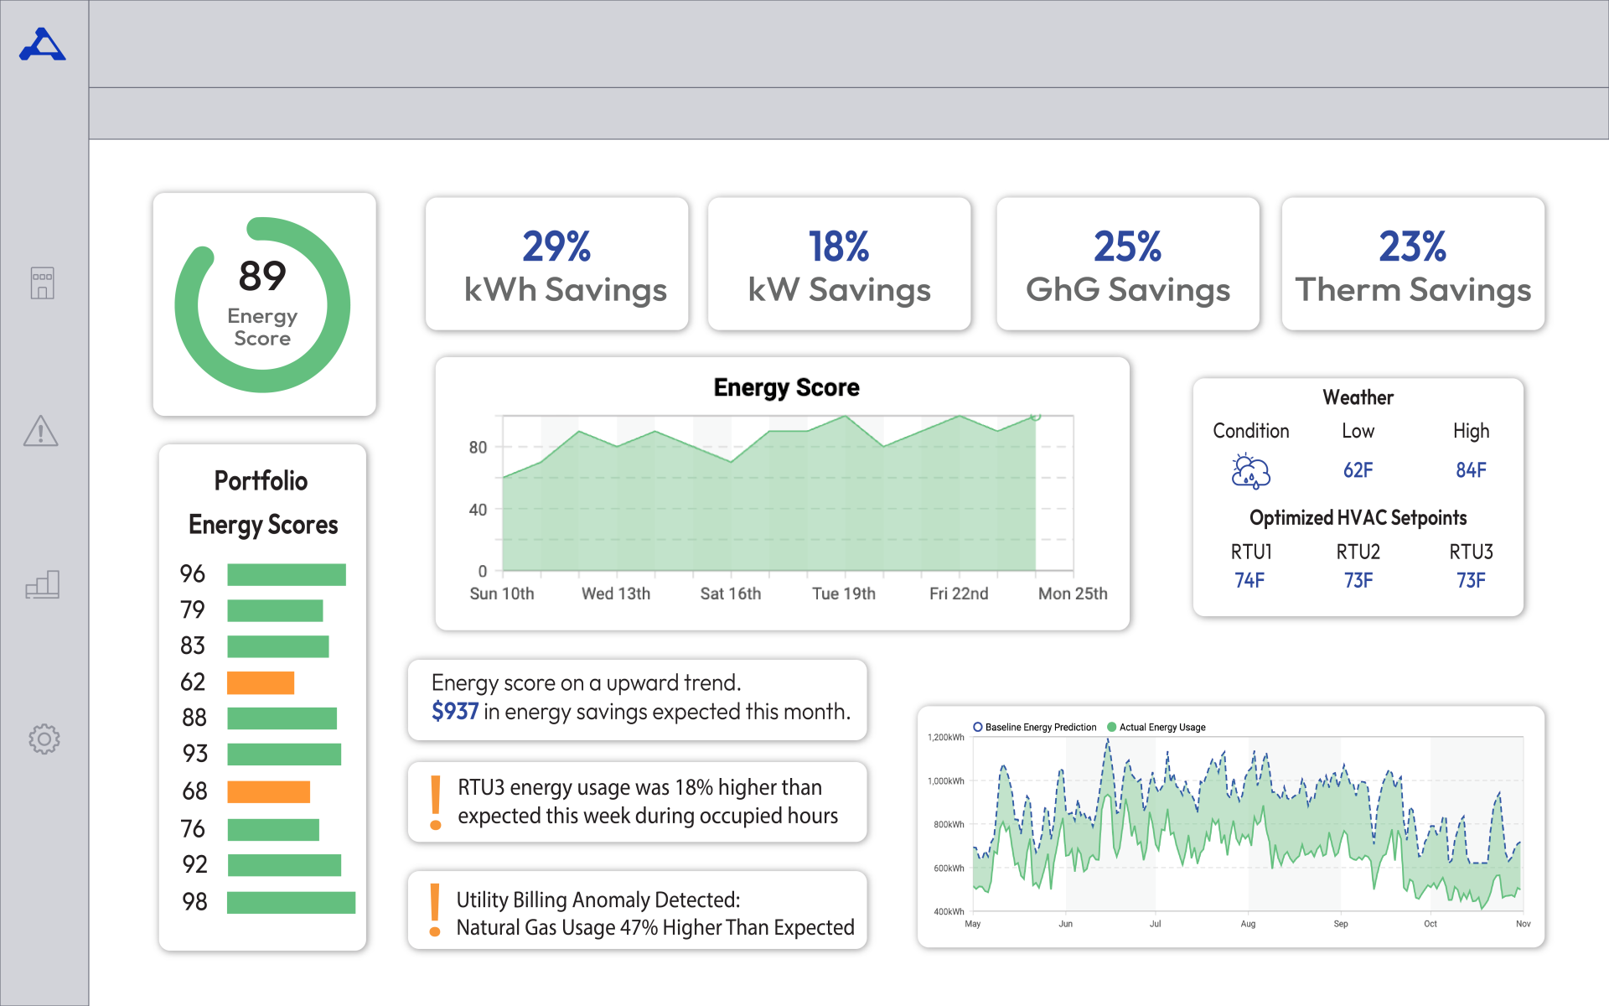Click the rainy cloud weather condition icon
The image size is (1609, 1006).
[x=1250, y=471]
